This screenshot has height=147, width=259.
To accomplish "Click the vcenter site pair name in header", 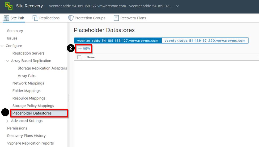I will (111, 6).
